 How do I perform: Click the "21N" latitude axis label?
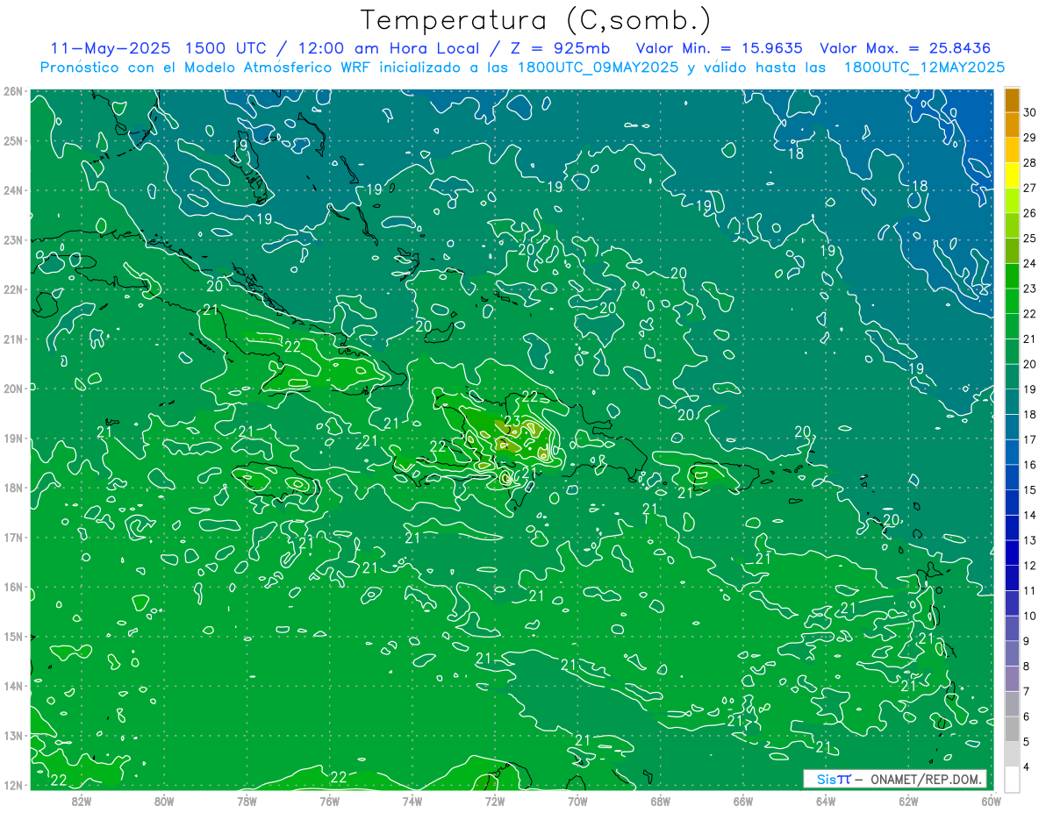point(13,339)
